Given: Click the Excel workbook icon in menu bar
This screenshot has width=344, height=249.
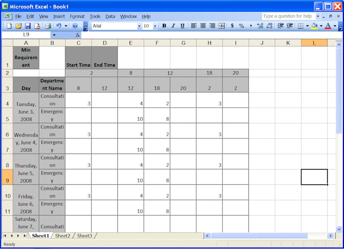Looking at the screenshot, I should pos(8,16).
